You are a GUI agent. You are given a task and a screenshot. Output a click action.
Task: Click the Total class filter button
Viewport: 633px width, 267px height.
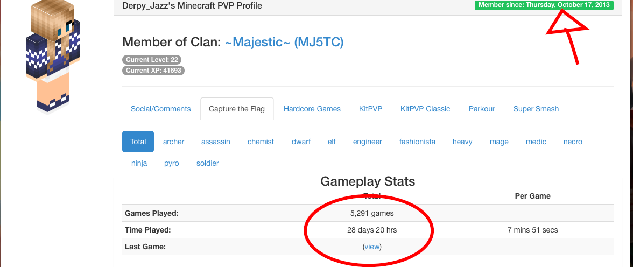click(138, 142)
